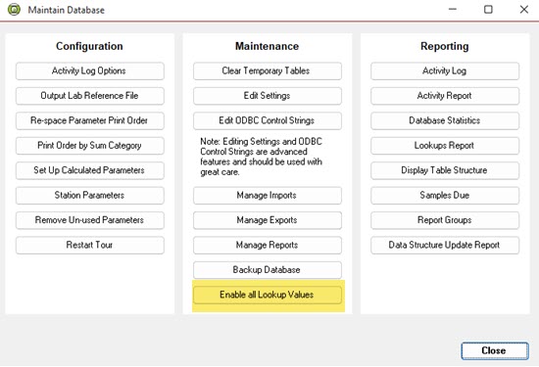Click the Maintain Database app icon

(x=14, y=9)
